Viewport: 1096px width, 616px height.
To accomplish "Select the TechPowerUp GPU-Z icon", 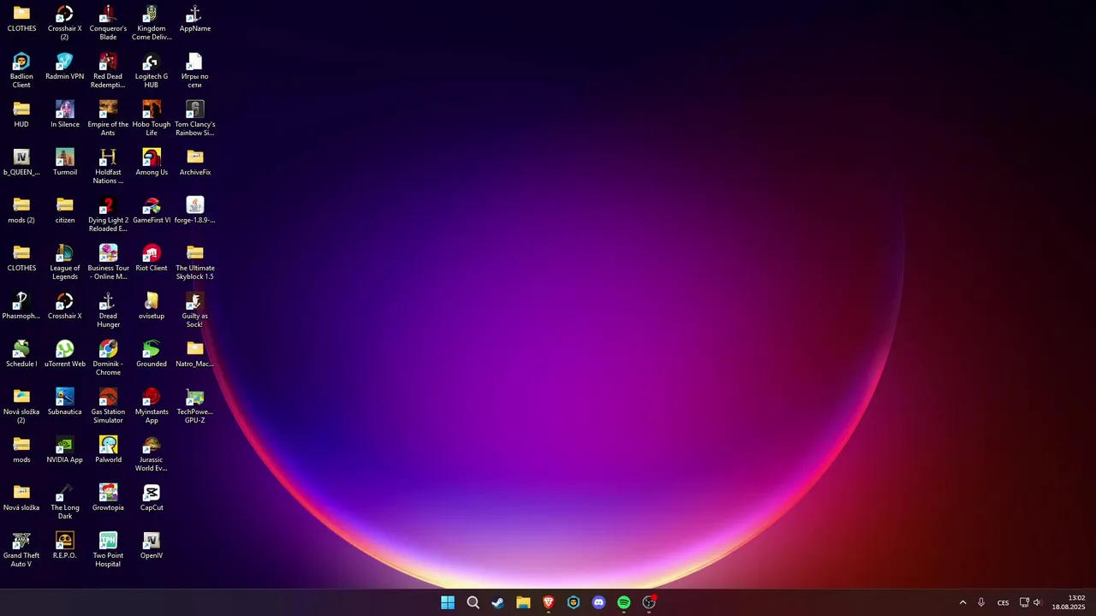I will click(x=195, y=406).
